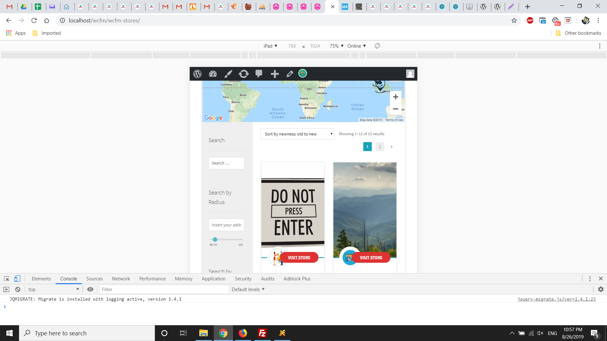Open the dashboard gauge icon in admin bar
The image size is (607, 341).
click(213, 74)
